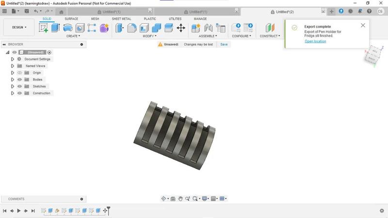Hide the Bodies folder

tap(19, 79)
